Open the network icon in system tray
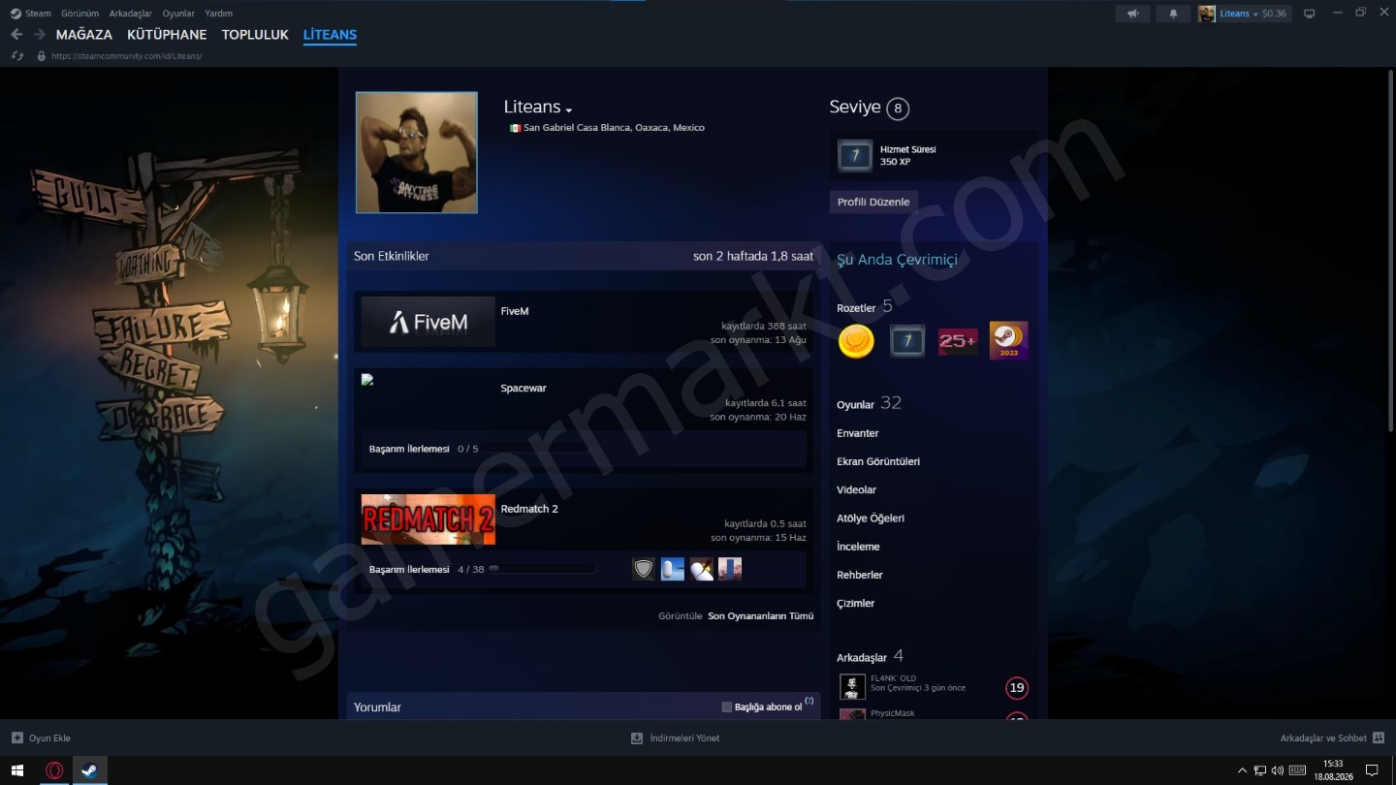1396x785 pixels. [1260, 770]
